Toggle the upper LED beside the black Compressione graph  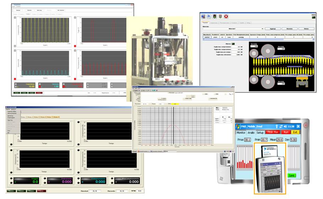[x=78, y=122]
